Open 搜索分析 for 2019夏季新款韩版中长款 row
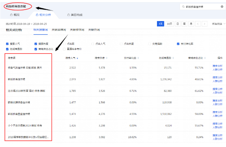 (x=217, y=135)
